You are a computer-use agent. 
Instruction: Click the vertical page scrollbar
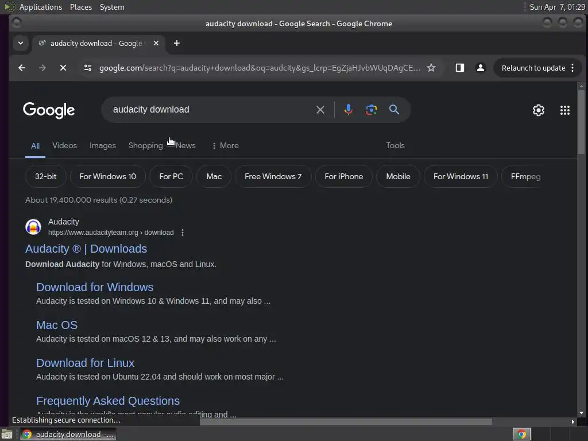[x=581, y=122]
